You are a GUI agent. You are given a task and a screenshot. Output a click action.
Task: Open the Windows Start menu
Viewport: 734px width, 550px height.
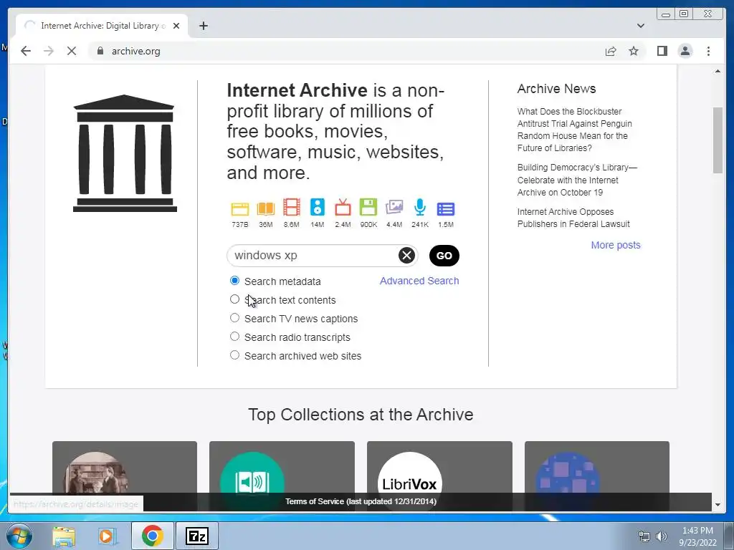19,536
